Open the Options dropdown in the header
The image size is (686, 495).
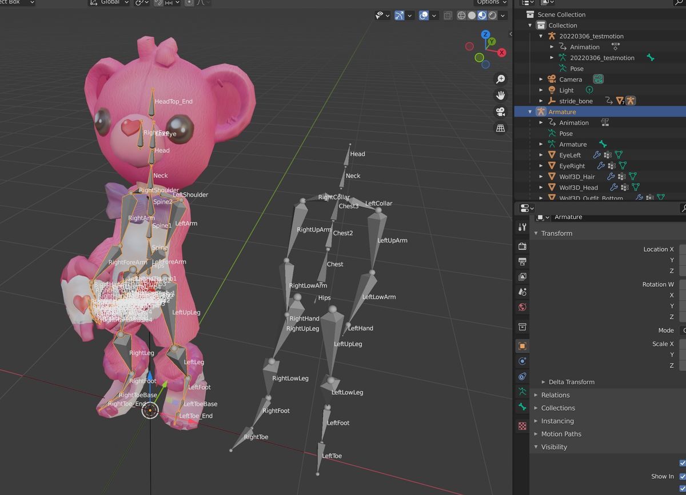coord(489,3)
